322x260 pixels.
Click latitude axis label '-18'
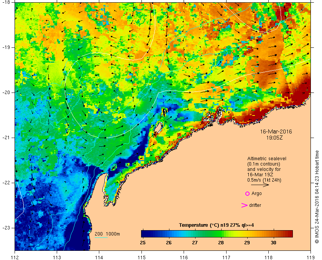6,2
